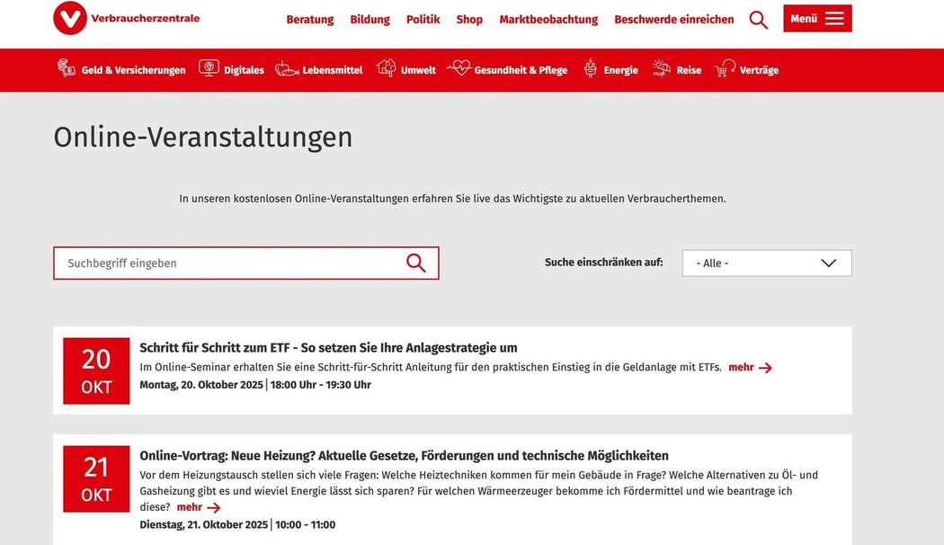Open the ETF seminar event title
The image size is (944, 545).
328,348
